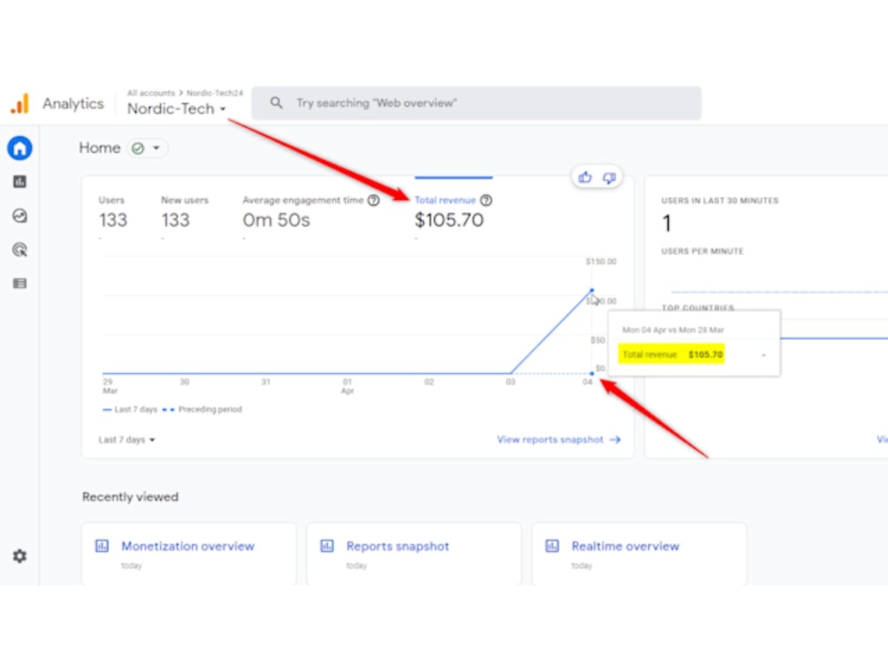
Task: Switch to the Total revenue metric tab
Action: pyautogui.click(x=444, y=200)
